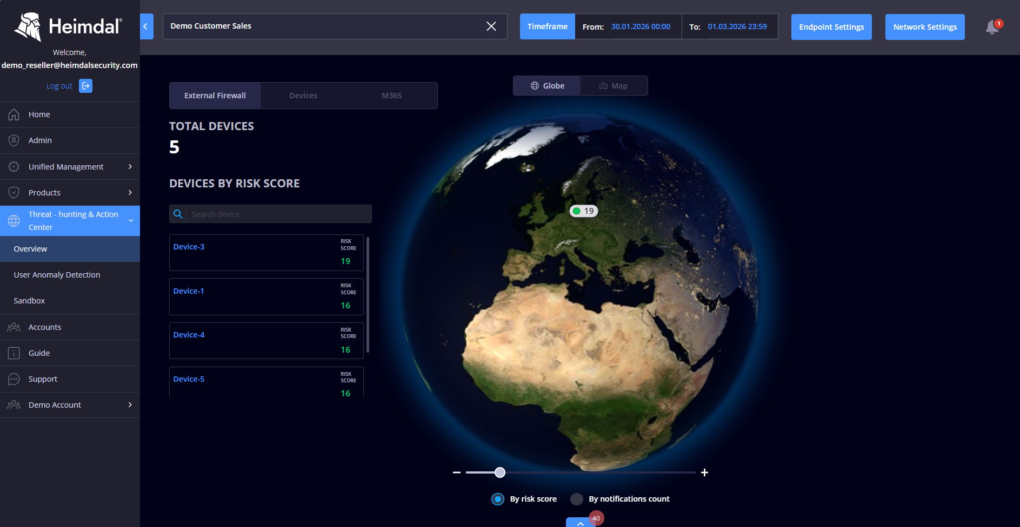The width and height of the screenshot is (1020, 527).
Task: Switch to the M365 tab
Action: click(392, 96)
